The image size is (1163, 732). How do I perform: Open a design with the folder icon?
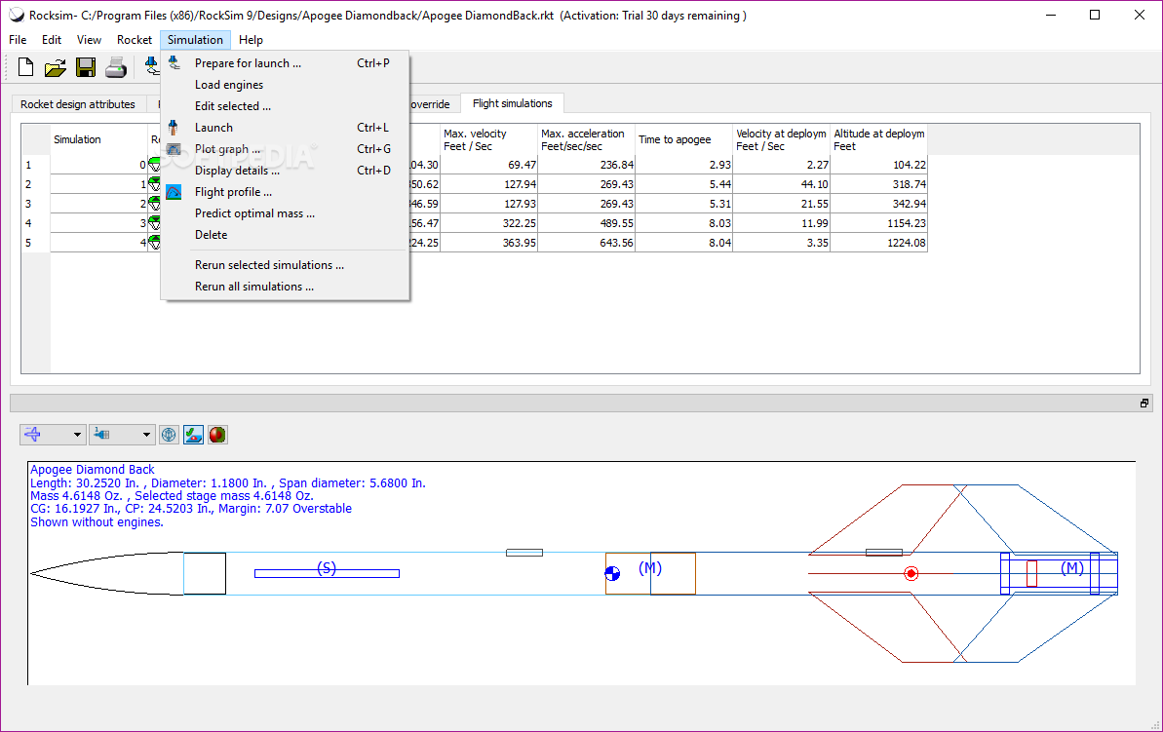click(x=55, y=68)
